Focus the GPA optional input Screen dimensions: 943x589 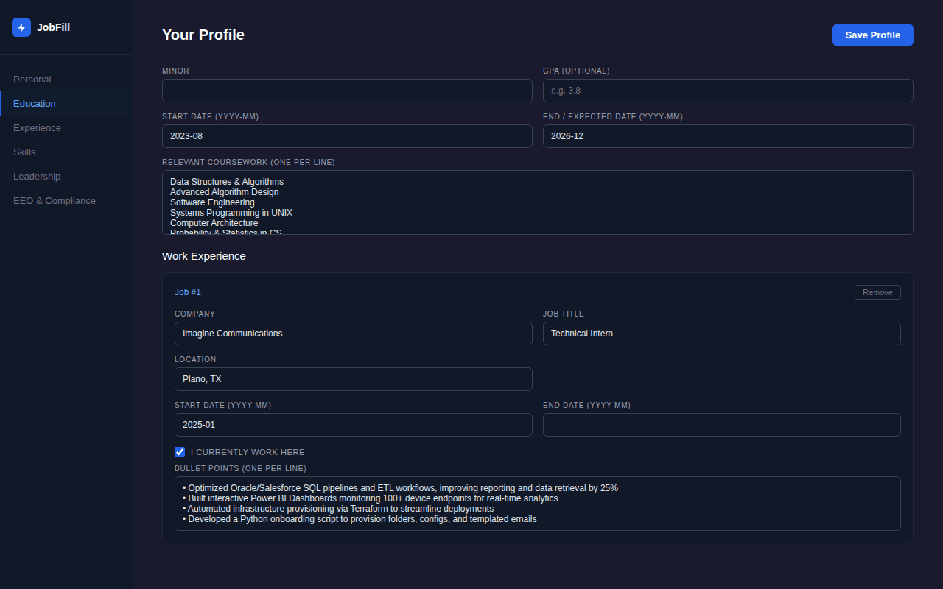728,91
